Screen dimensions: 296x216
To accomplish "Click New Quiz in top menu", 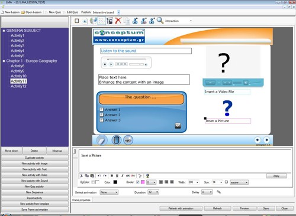I will pos(53,12).
